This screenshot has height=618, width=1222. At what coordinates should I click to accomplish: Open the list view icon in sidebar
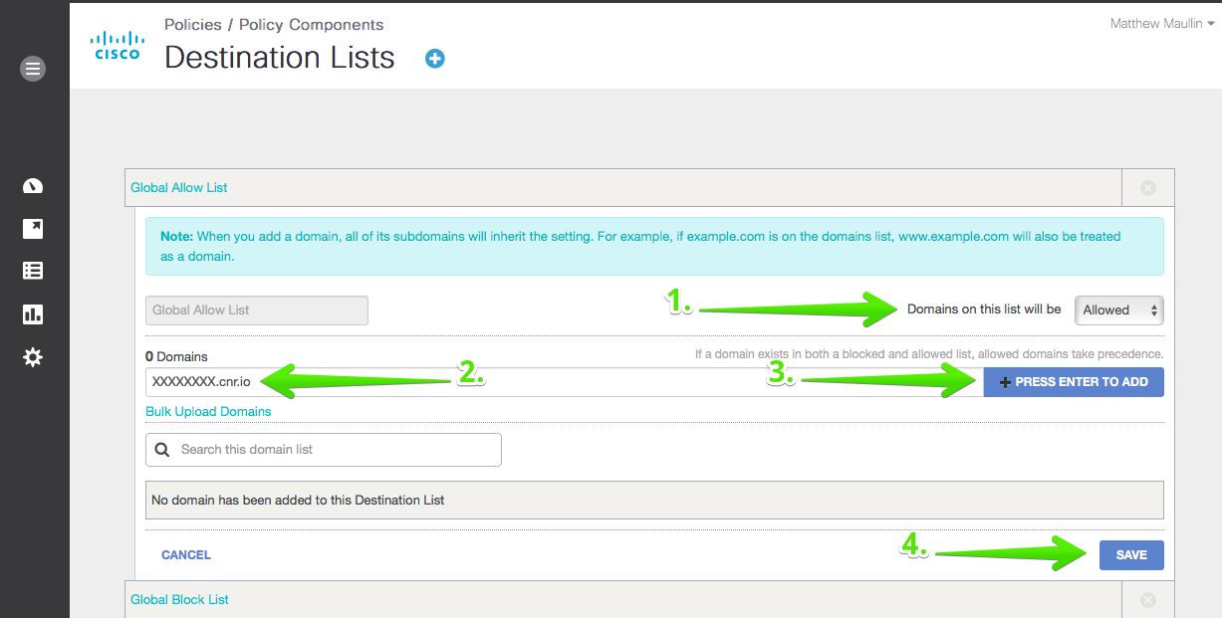tap(33, 271)
